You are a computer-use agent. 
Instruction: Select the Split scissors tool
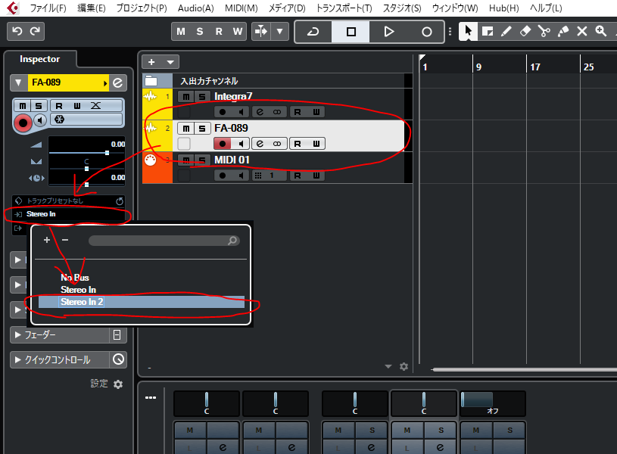(x=544, y=31)
